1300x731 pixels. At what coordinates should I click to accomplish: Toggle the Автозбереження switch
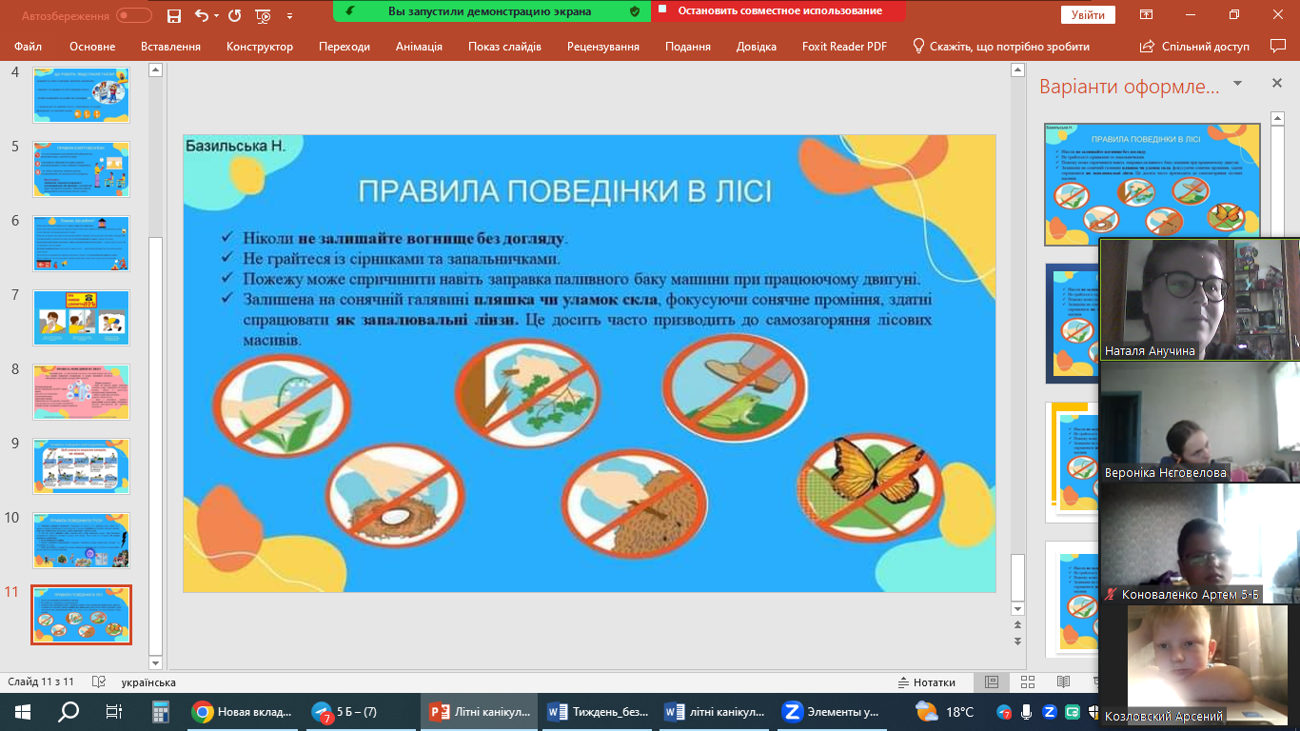pyautogui.click(x=134, y=15)
